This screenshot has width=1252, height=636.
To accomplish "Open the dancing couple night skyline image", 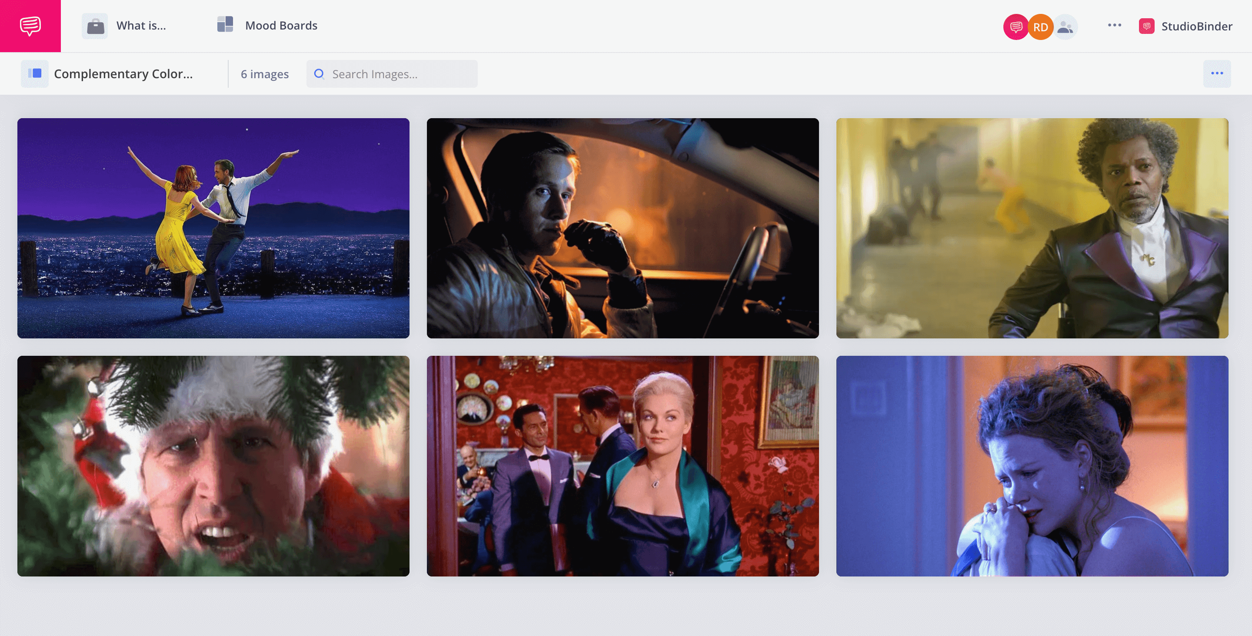I will pos(213,229).
